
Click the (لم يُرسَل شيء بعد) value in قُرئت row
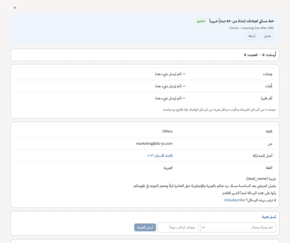[170, 86]
